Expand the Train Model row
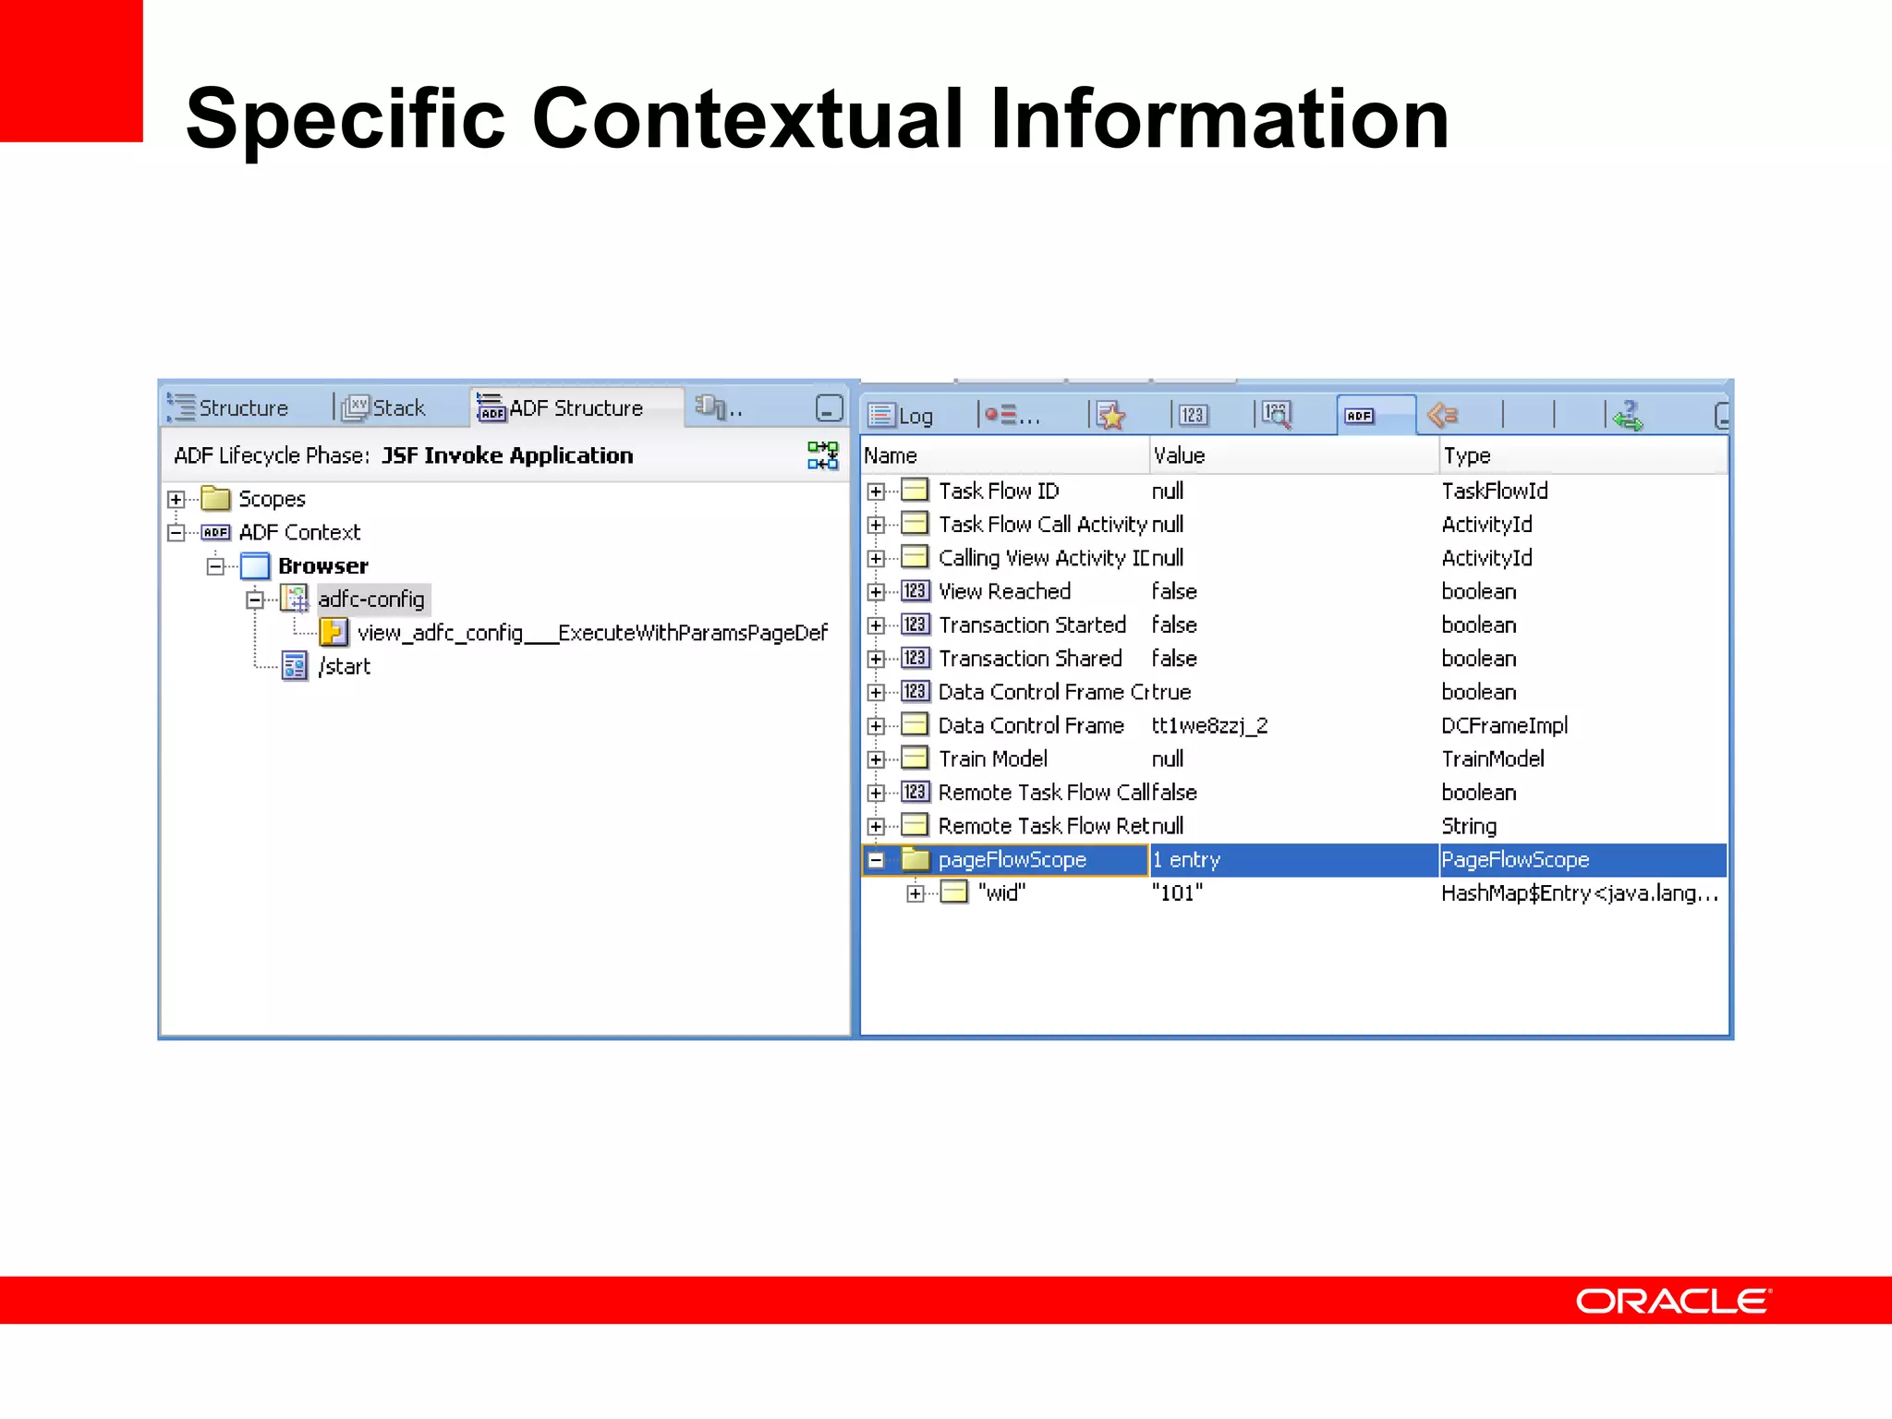This screenshot has width=1892, height=1419. pyautogui.click(x=876, y=759)
